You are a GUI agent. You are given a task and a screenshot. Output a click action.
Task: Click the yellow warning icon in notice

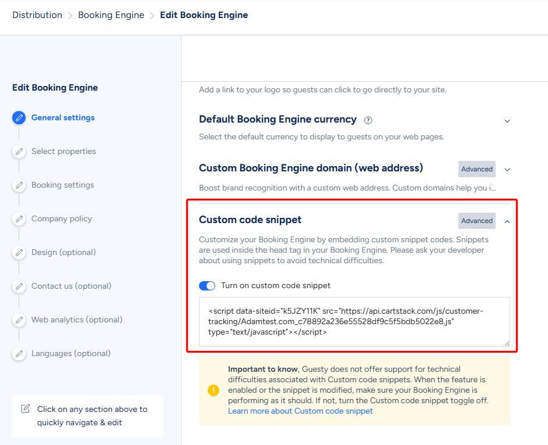click(x=213, y=390)
